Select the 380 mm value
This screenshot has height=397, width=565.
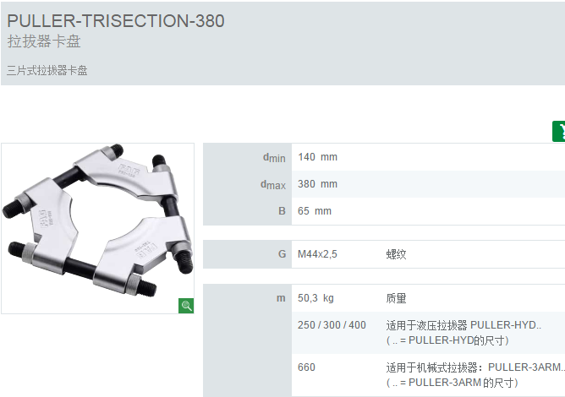pyautogui.click(x=317, y=184)
